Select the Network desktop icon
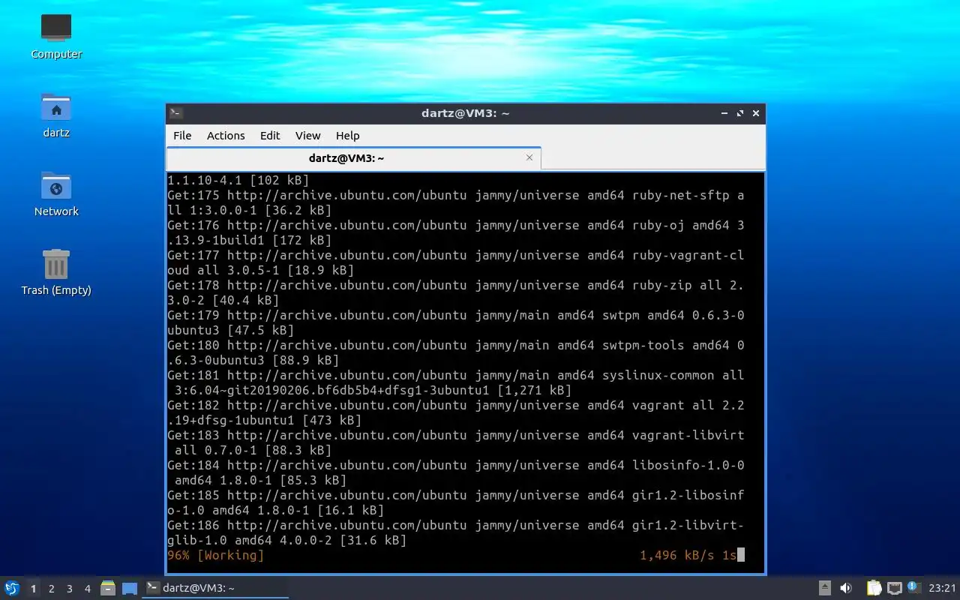This screenshot has width=960, height=600. coord(56,193)
